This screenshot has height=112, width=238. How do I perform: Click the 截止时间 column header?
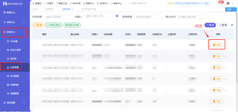tap(75, 34)
